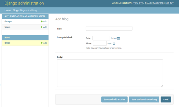The height and width of the screenshot is (107, 179).
Task: Go to Home in the breadcrumb
Action: click(8, 10)
